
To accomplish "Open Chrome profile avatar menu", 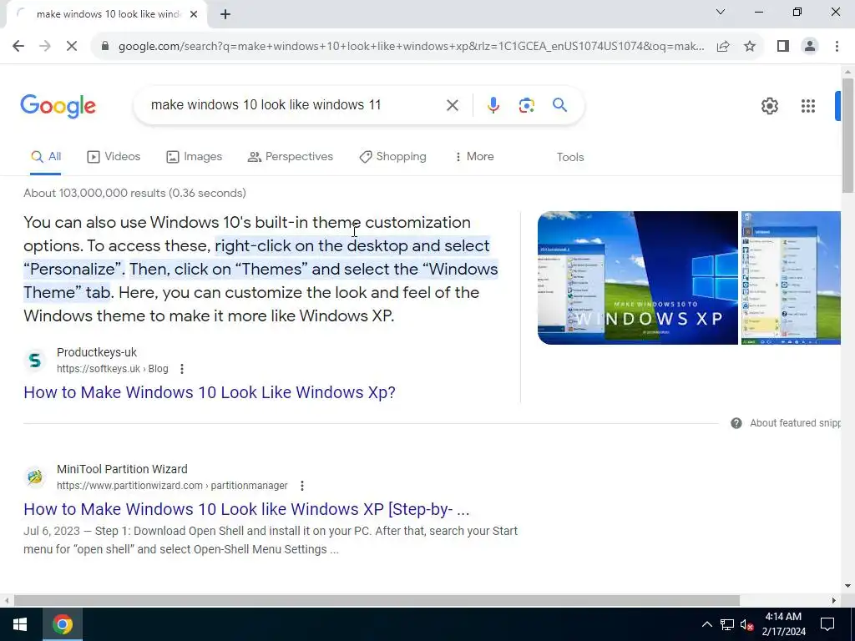I will click(810, 46).
